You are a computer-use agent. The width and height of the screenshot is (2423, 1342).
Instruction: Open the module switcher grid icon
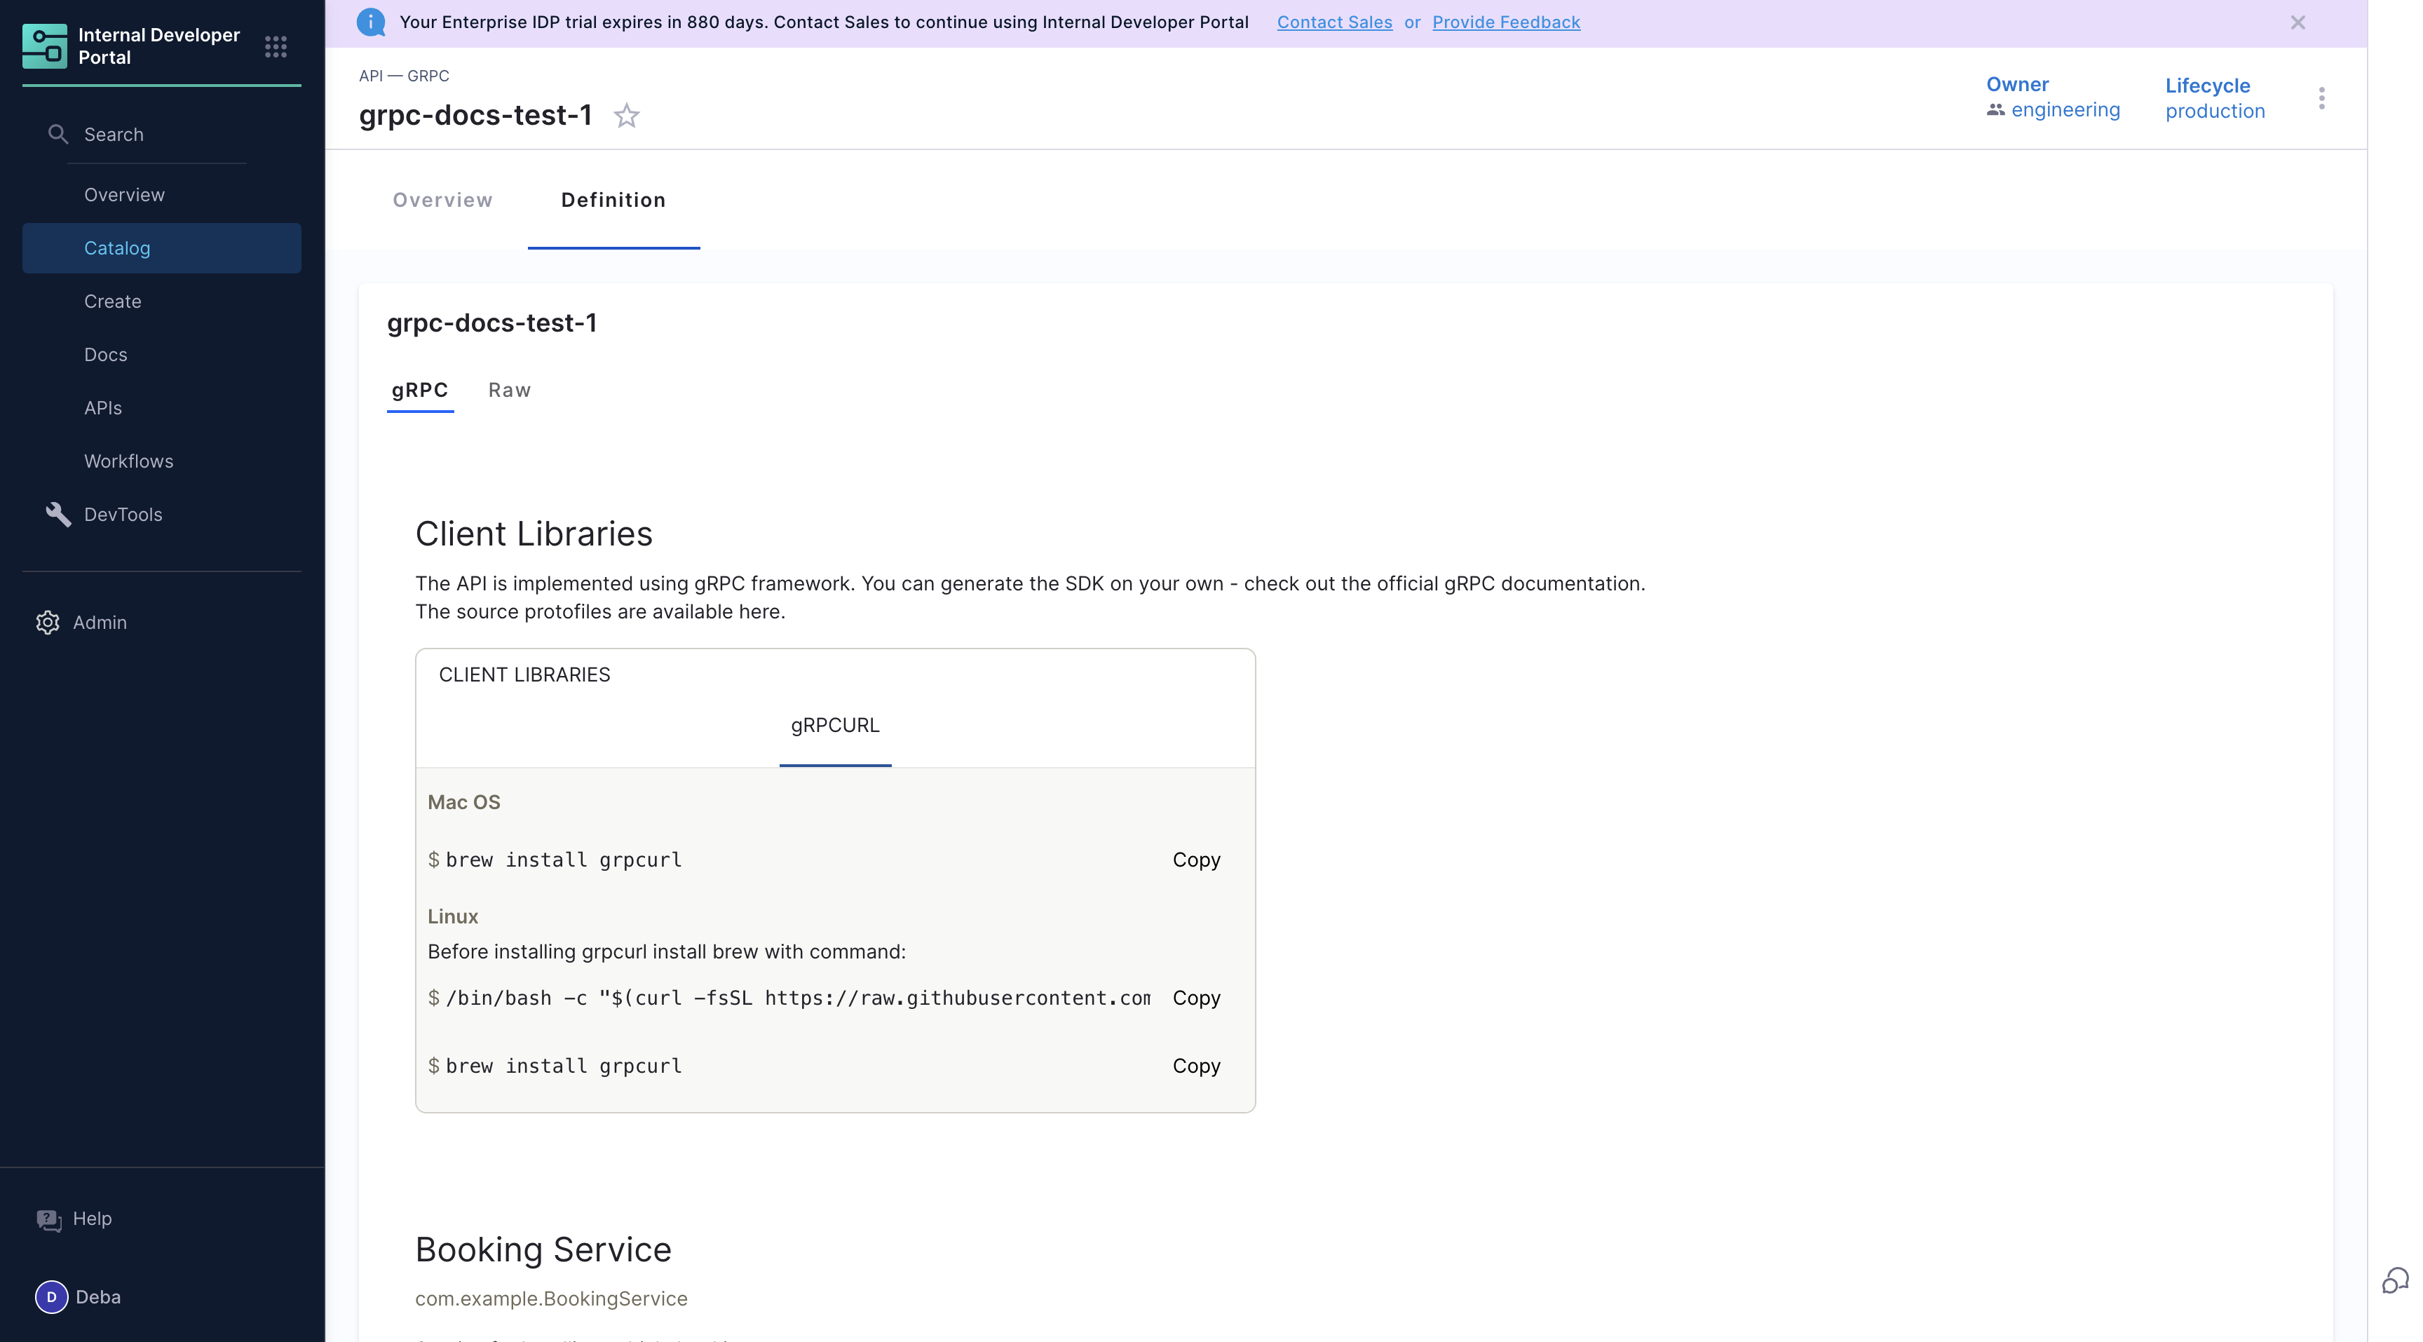click(276, 46)
